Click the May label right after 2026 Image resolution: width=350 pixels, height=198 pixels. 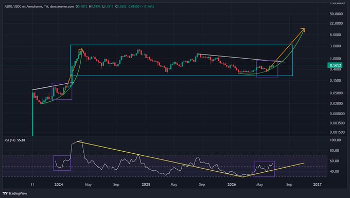[259, 185]
